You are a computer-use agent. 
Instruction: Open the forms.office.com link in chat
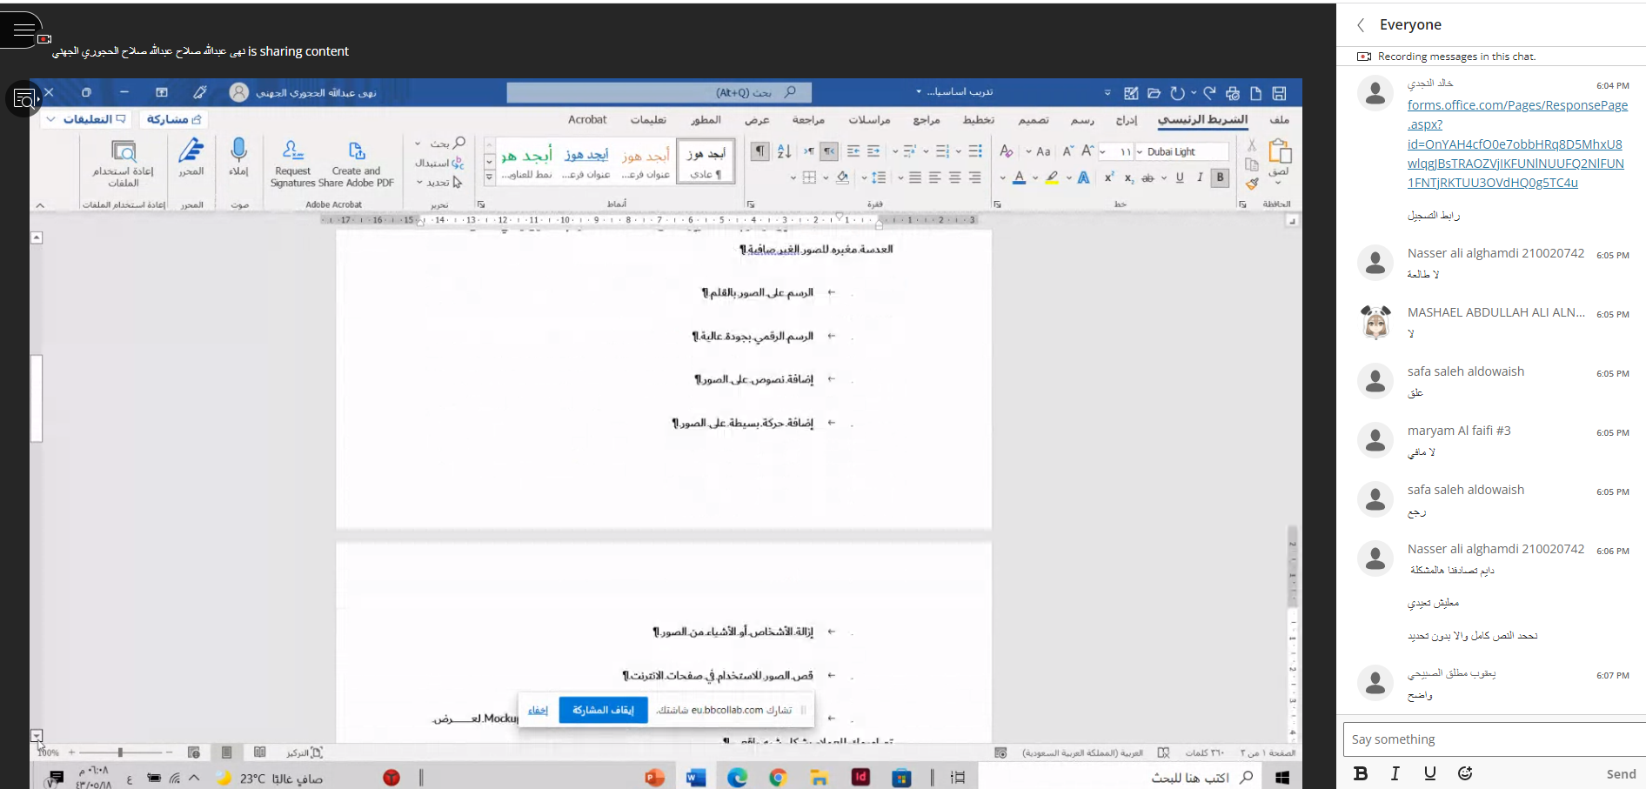coord(1517,144)
